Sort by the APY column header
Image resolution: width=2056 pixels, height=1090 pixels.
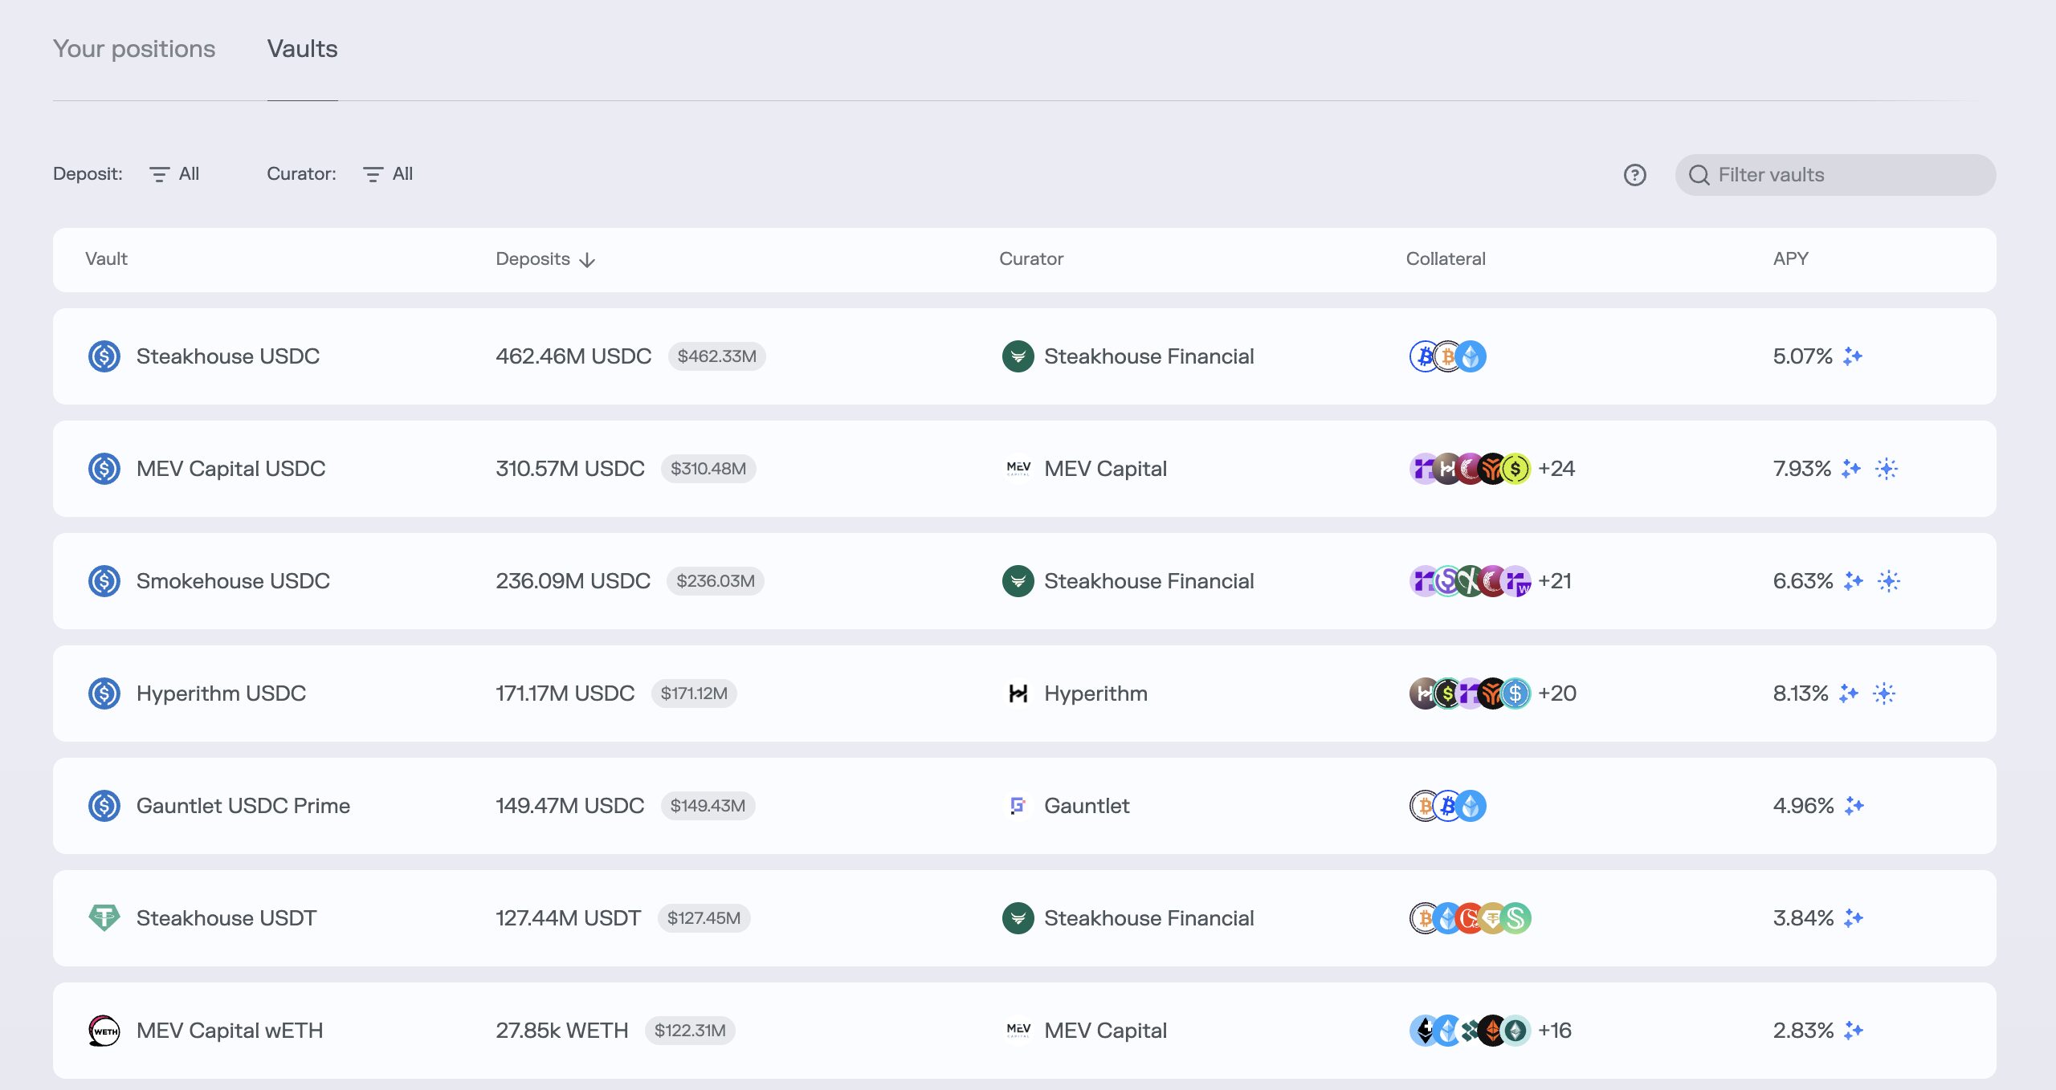(x=1790, y=259)
